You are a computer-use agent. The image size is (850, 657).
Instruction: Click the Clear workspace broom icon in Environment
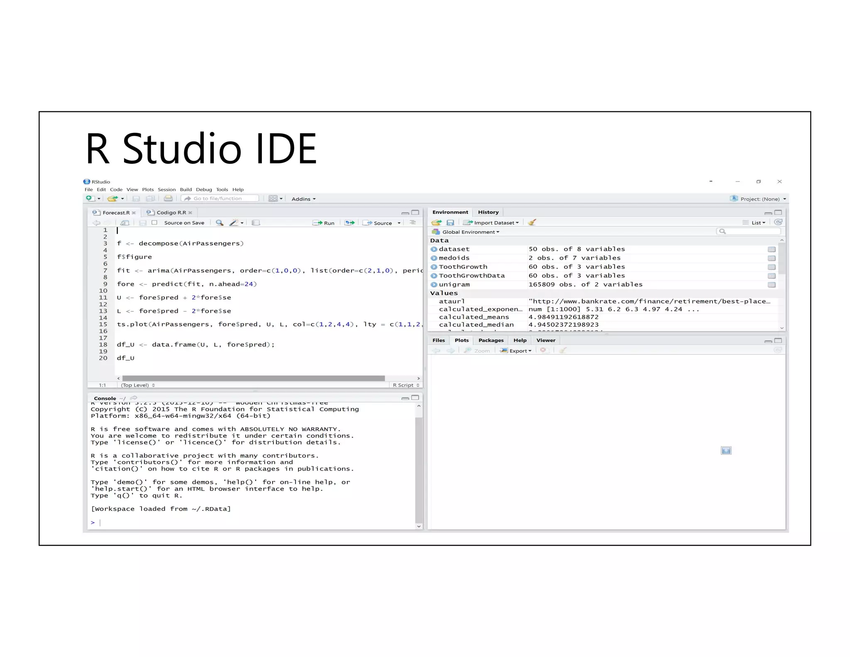[532, 223]
